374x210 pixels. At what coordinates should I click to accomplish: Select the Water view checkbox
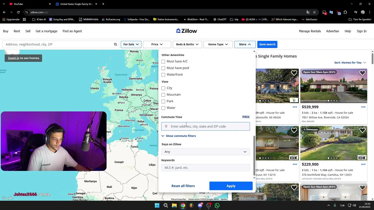[163, 108]
